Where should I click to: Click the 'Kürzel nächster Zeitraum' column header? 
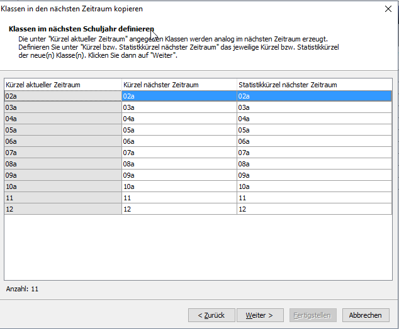(x=179, y=85)
